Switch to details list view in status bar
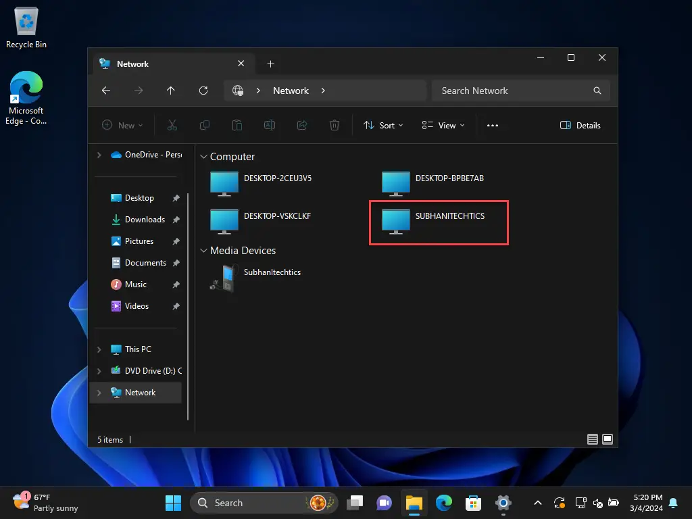The image size is (692, 519). (593, 439)
